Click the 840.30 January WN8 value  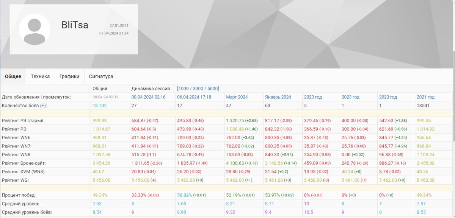tap(272, 154)
